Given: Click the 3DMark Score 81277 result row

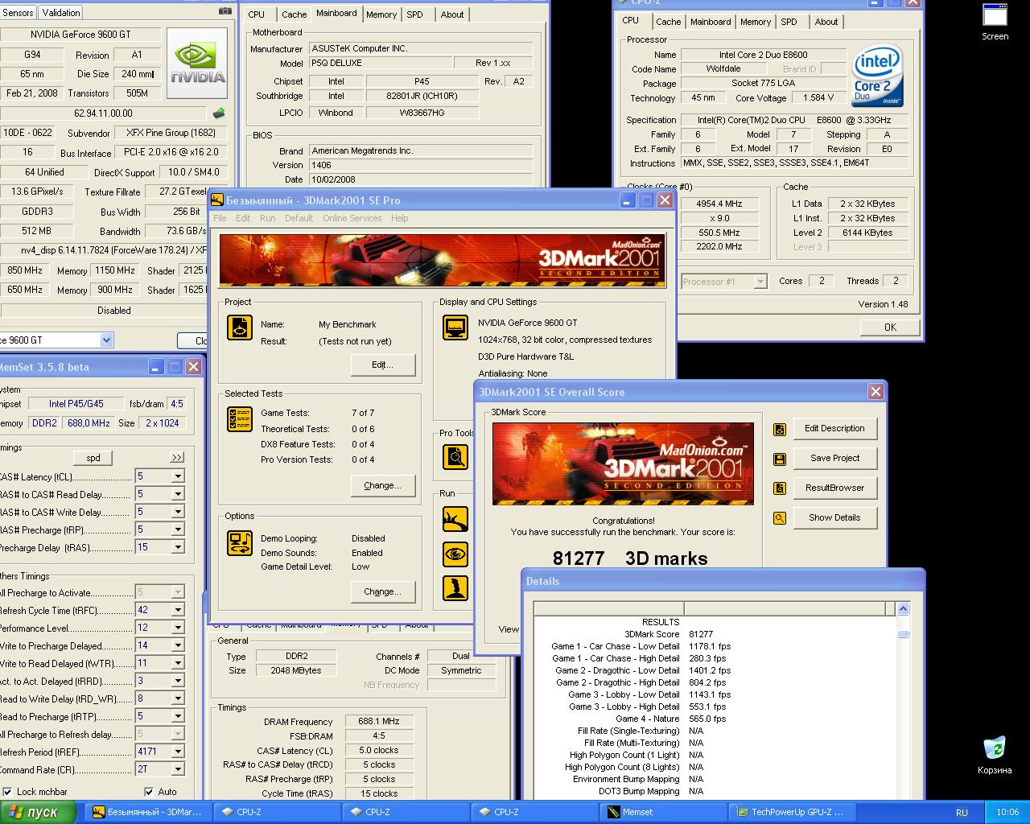Looking at the screenshot, I should coord(715,634).
